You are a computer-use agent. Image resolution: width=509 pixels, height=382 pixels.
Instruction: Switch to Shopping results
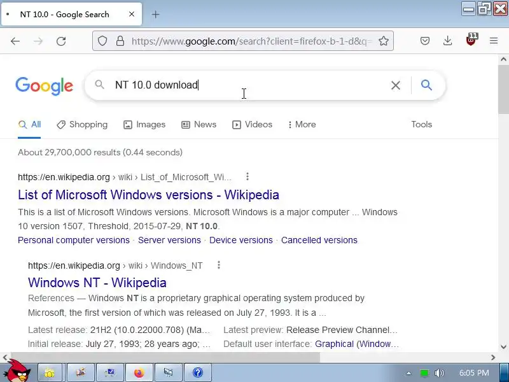coord(82,124)
